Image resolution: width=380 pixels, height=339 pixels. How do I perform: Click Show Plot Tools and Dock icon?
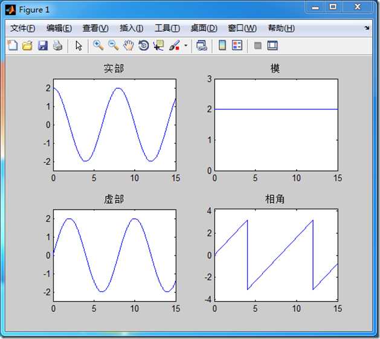[x=272, y=45]
